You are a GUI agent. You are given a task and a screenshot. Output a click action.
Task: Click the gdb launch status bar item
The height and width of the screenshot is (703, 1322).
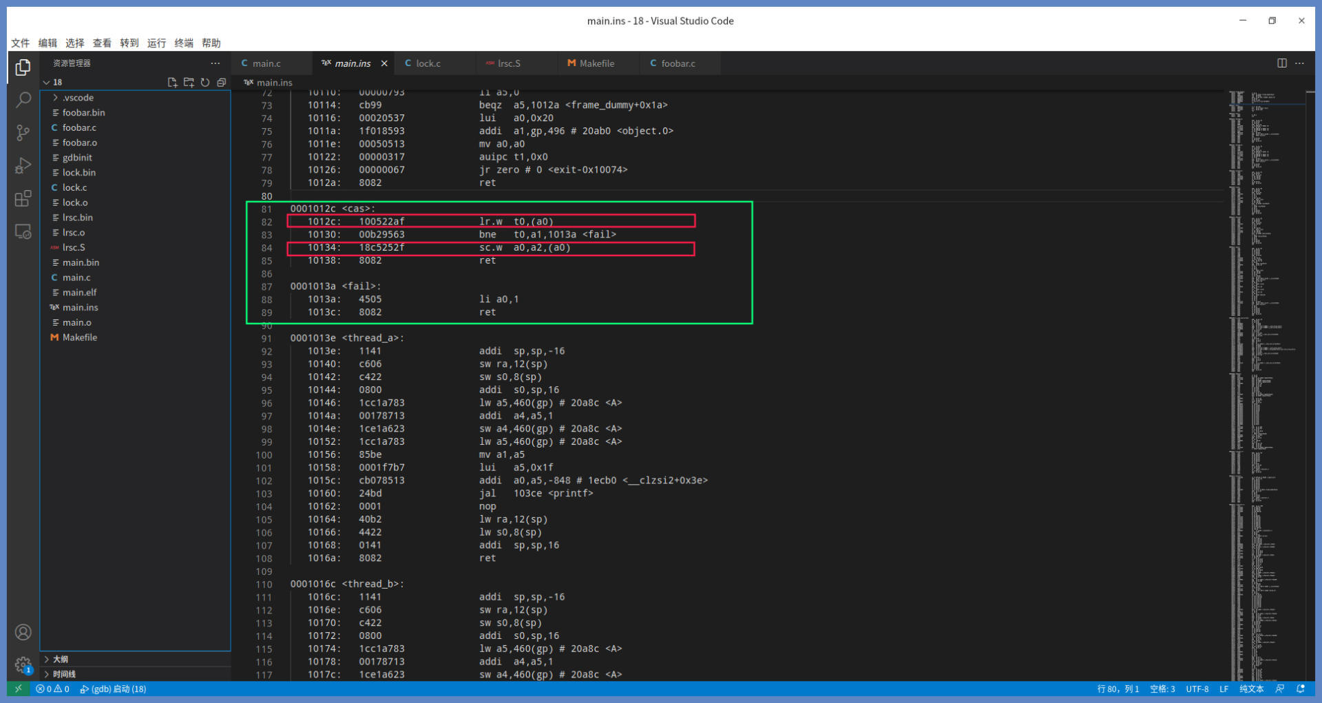(x=113, y=689)
